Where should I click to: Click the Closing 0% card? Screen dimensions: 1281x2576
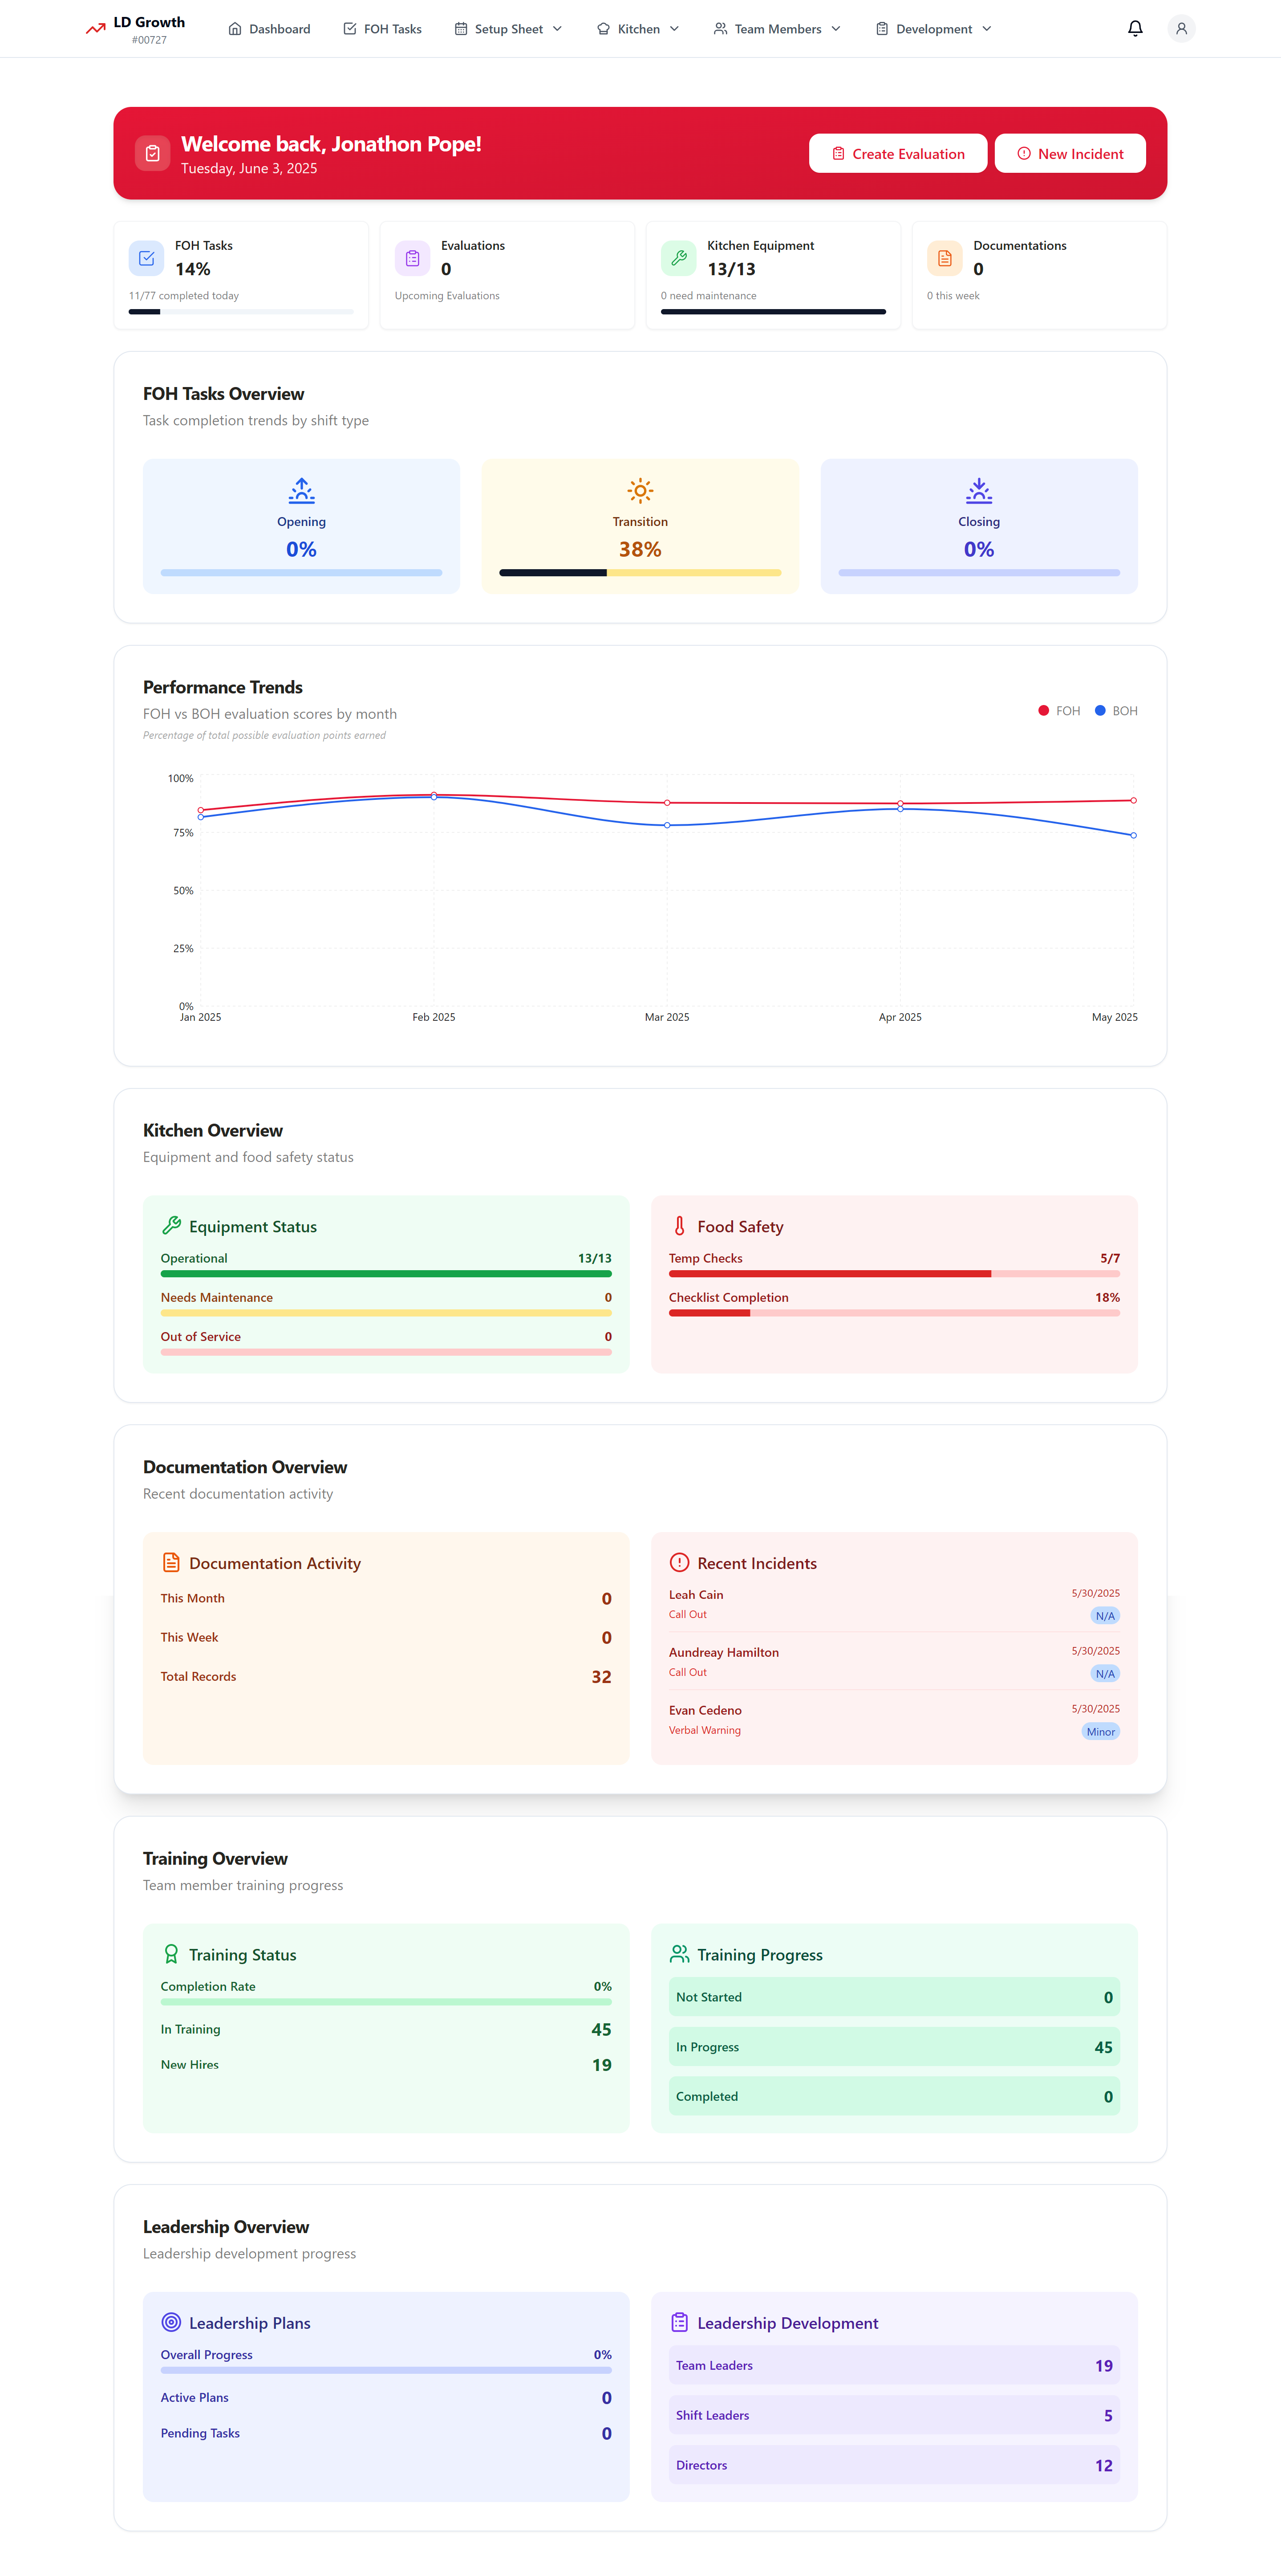[x=979, y=526]
